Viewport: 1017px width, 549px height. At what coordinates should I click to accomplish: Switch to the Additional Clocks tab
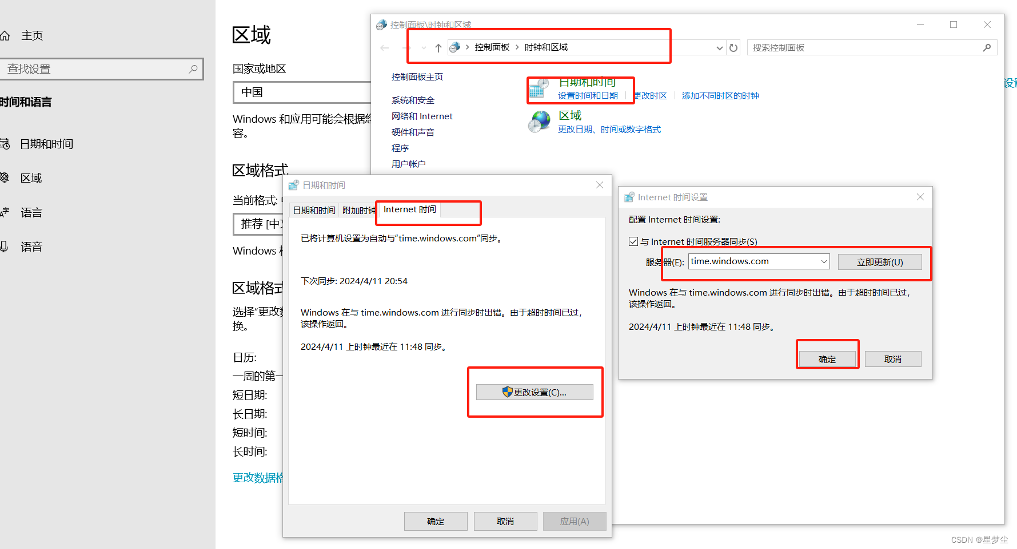(x=358, y=211)
